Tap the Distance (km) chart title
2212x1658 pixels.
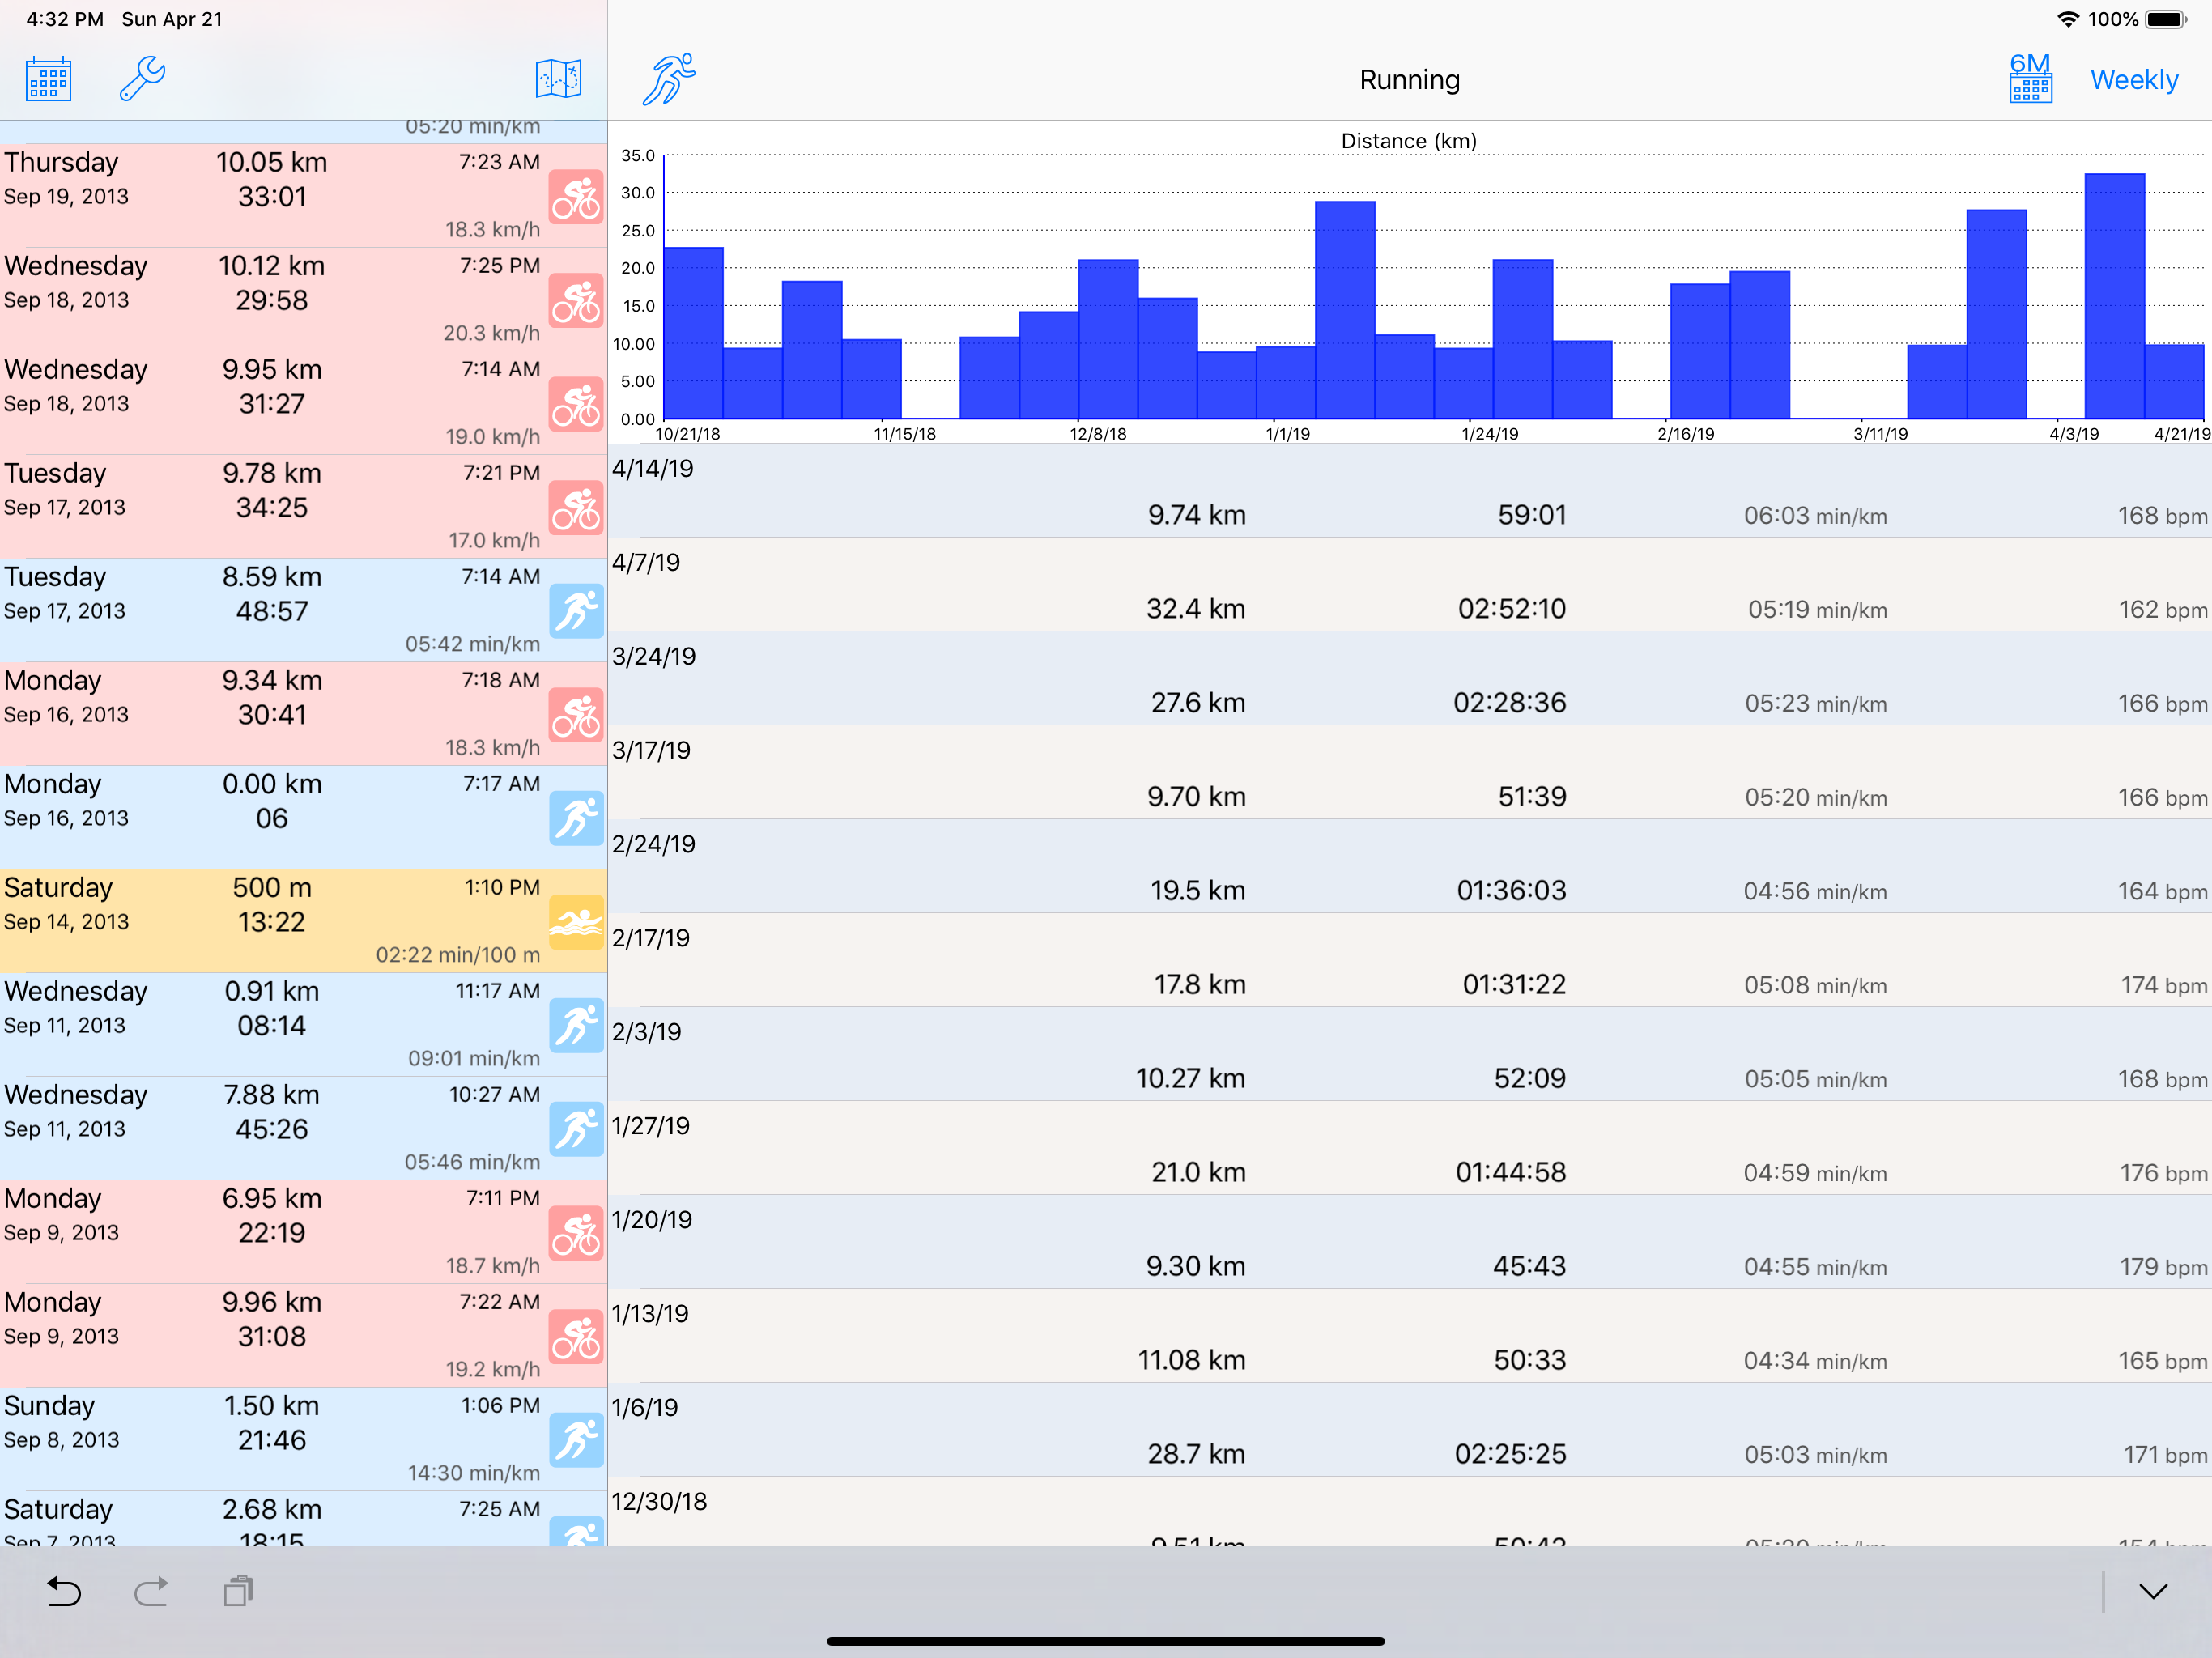[1409, 141]
